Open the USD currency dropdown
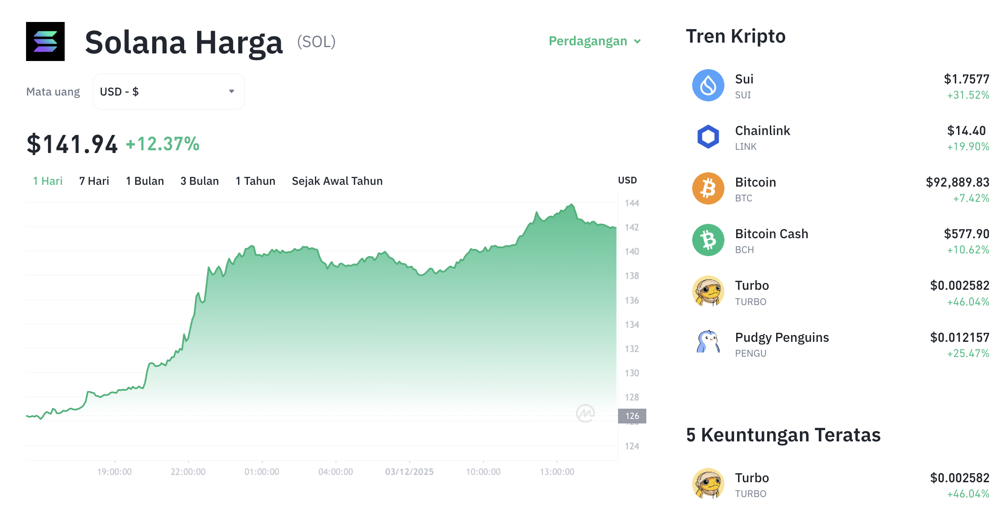This screenshot has height=506, width=998. click(168, 91)
